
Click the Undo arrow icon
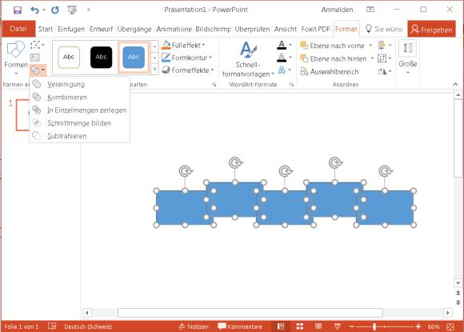point(34,10)
